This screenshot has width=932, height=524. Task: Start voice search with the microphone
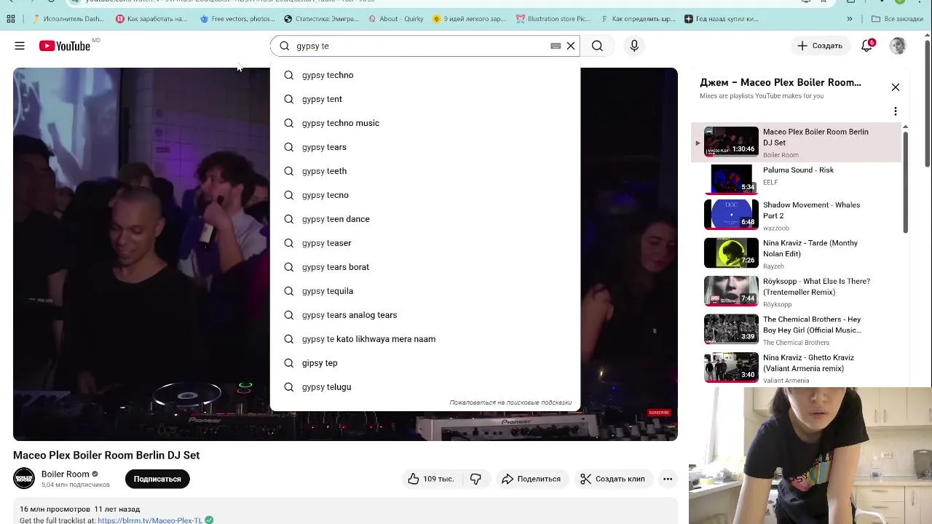coord(634,46)
